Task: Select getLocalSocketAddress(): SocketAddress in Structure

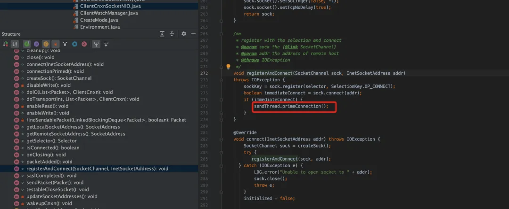Action: (73, 127)
